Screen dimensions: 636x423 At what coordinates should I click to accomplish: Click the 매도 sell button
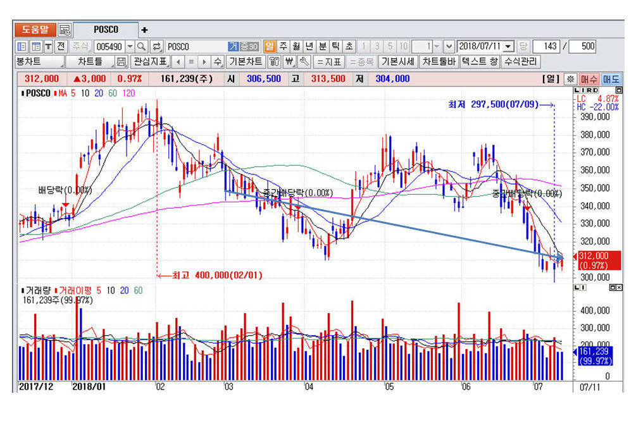coord(611,79)
